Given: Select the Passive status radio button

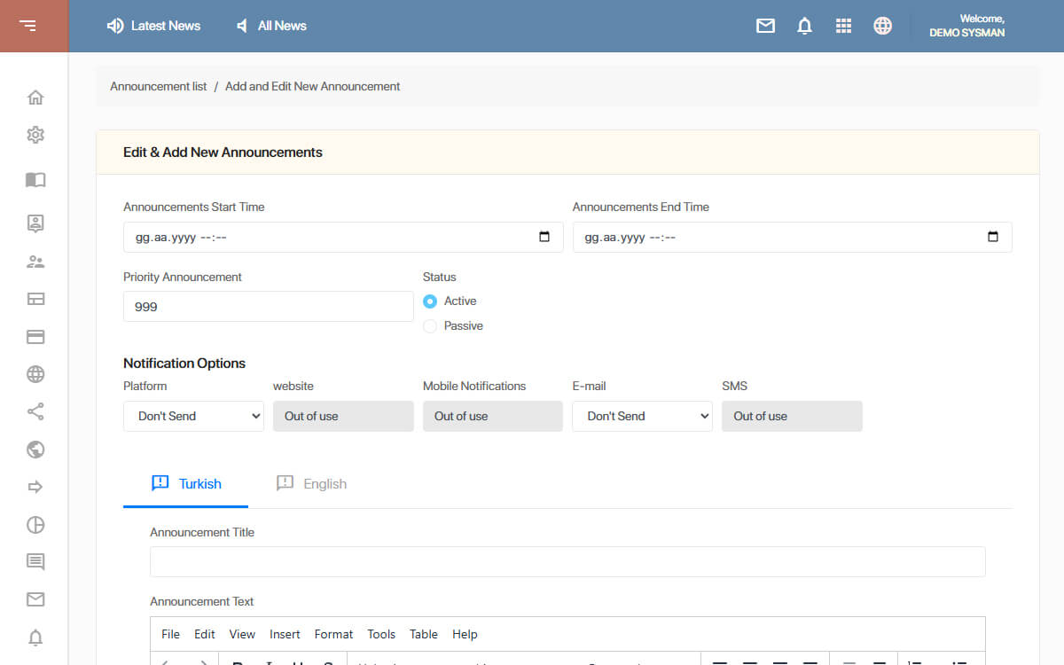Looking at the screenshot, I should pyautogui.click(x=430, y=326).
